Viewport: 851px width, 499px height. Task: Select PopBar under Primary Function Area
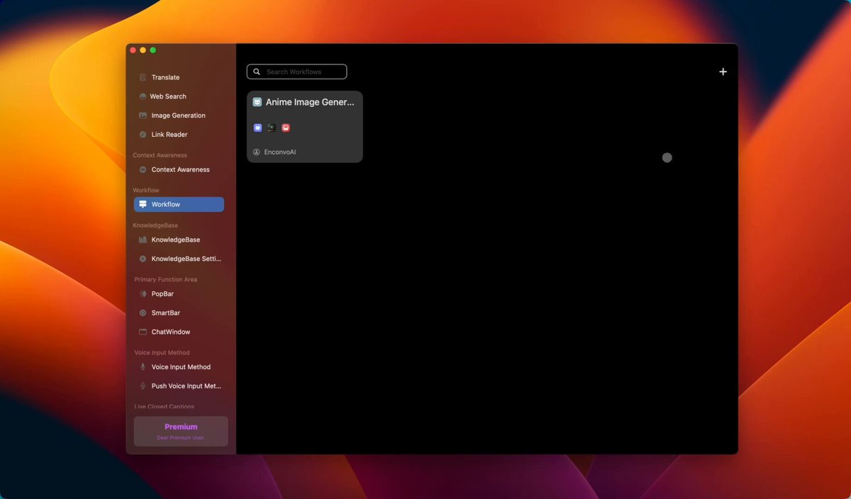(162, 293)
